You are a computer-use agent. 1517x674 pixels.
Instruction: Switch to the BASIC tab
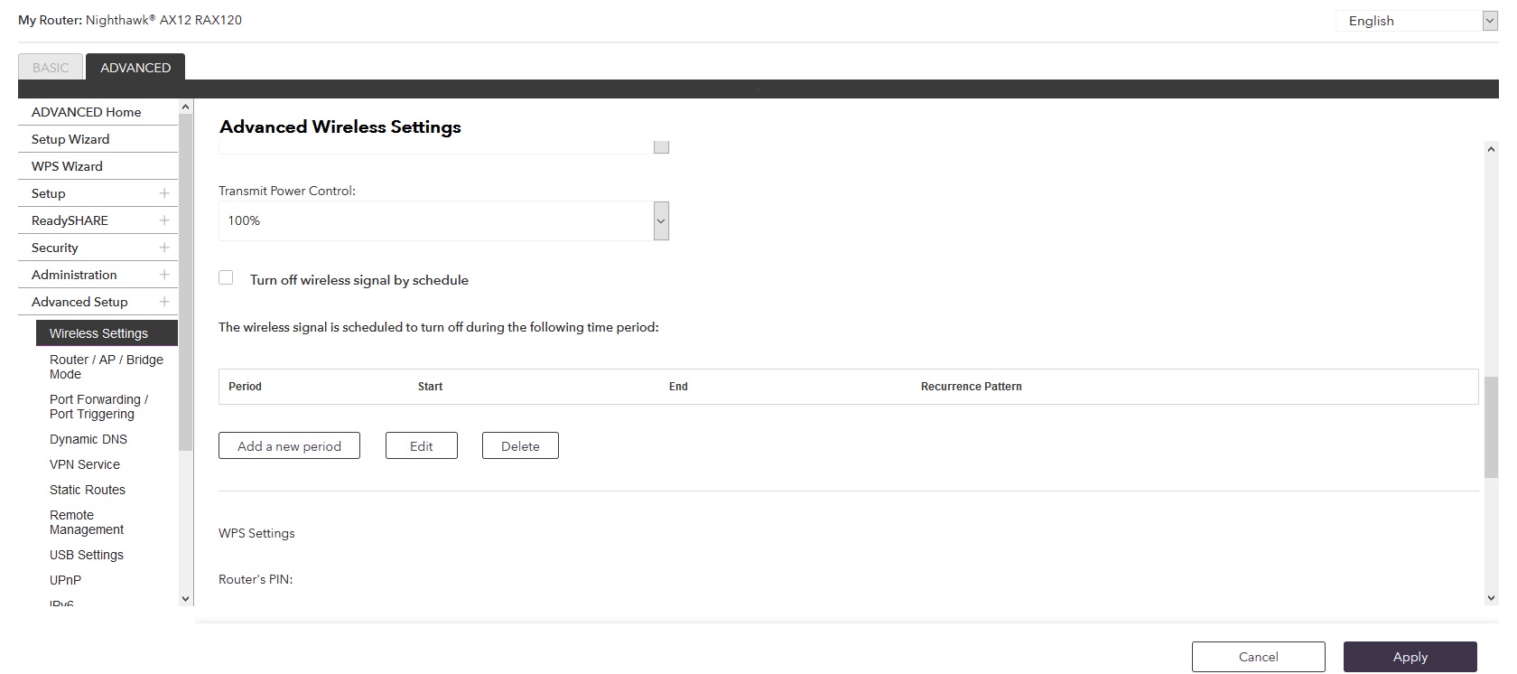tap(51, 68)
